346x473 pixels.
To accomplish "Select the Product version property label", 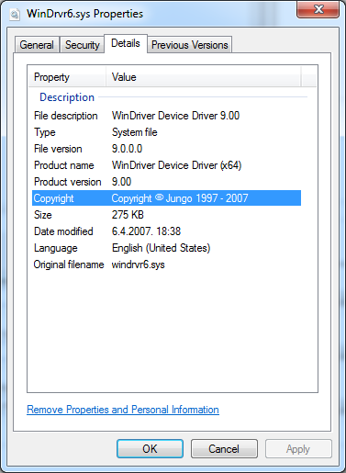I will 68,182.
